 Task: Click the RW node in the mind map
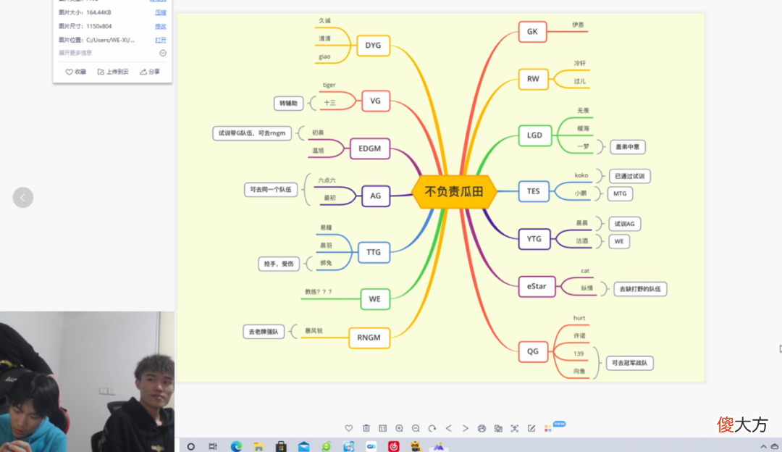[x=533, y=79]
